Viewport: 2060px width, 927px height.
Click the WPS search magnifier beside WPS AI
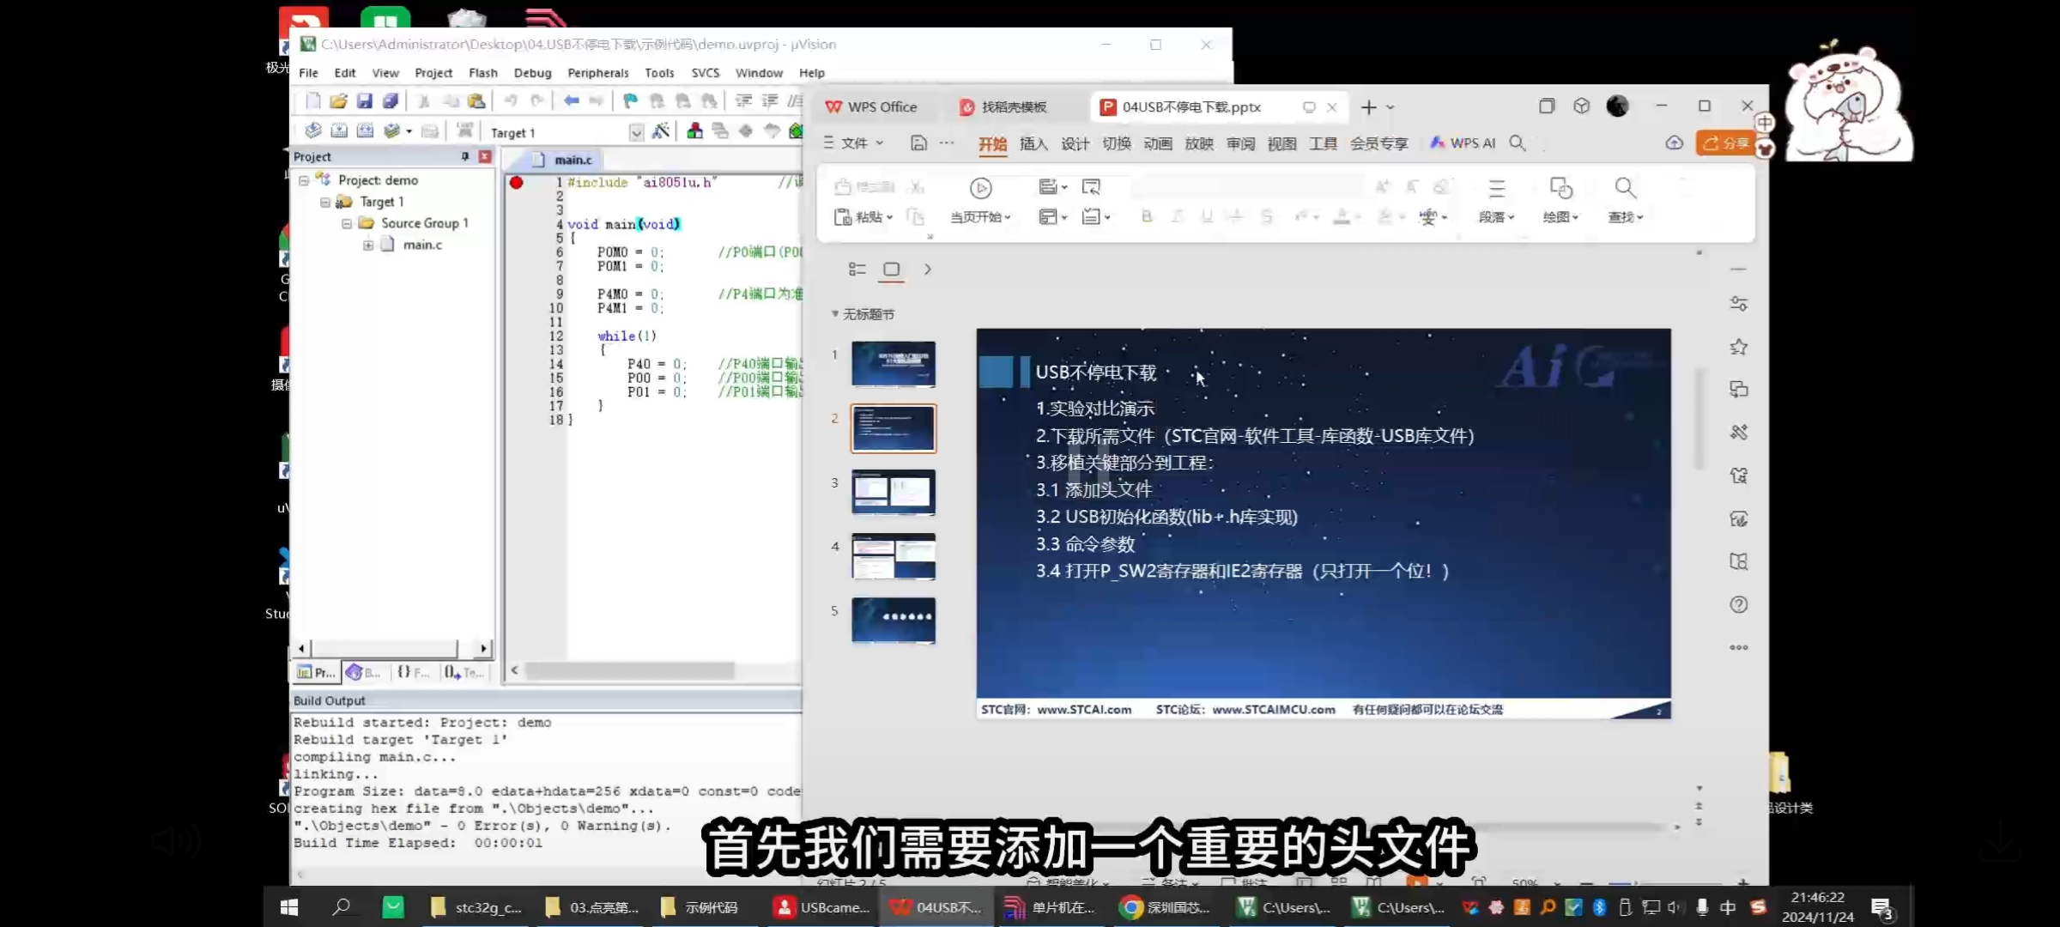(1518, 143)
